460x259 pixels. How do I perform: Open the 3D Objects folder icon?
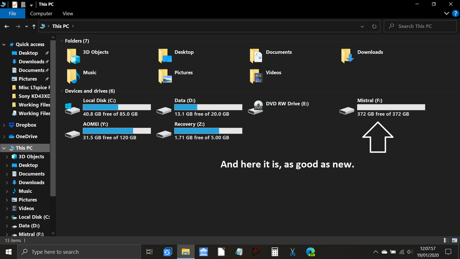pos(73,56)
